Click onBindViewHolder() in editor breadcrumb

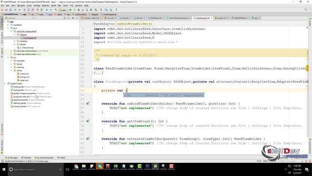[135, 24]
